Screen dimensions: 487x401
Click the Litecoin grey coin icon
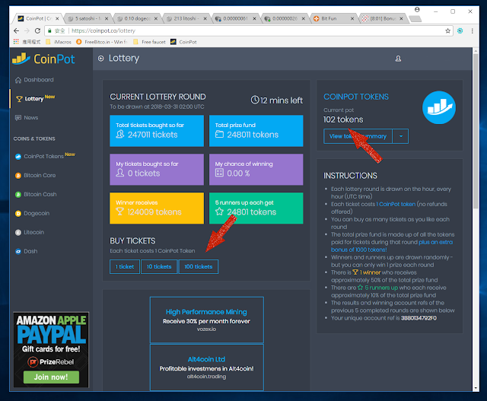pyautogui.click(x=18, y=232)
